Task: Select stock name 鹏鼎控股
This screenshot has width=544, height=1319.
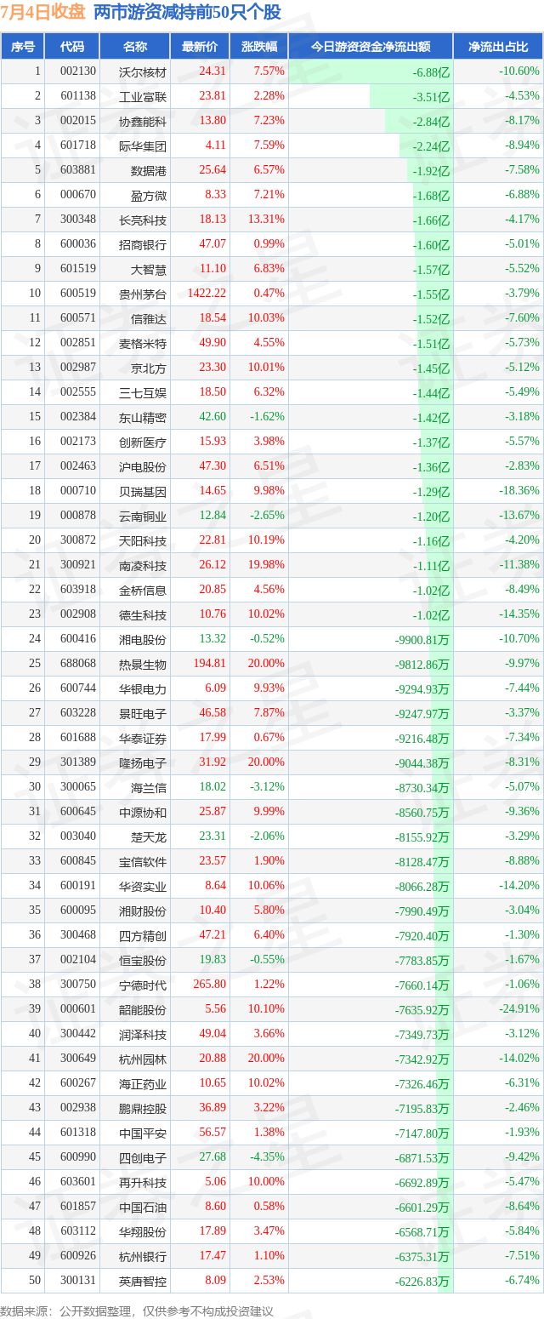Action: pyautogui.click(x=143, y=1108)
